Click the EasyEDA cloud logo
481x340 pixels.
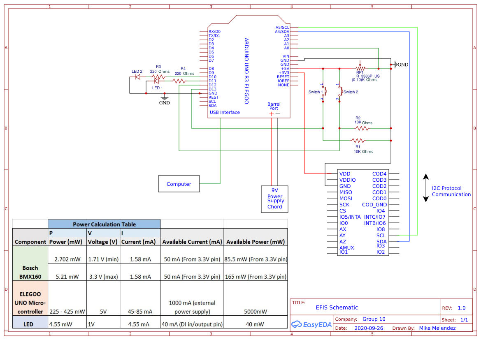296,325
